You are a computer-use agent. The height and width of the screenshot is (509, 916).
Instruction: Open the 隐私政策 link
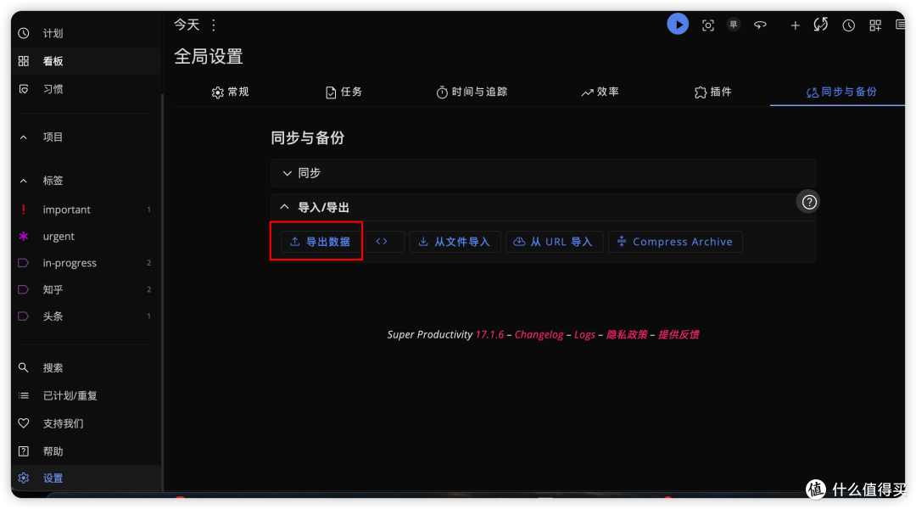coord(626,335)
